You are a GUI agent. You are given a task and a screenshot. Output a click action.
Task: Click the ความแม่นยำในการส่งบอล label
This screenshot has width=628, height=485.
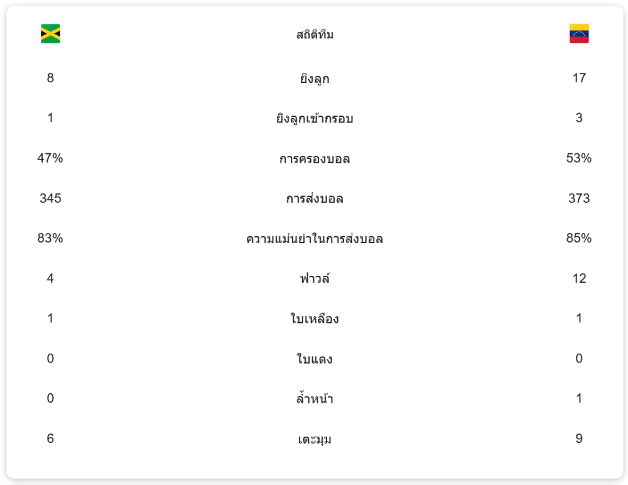pos(315,239)
